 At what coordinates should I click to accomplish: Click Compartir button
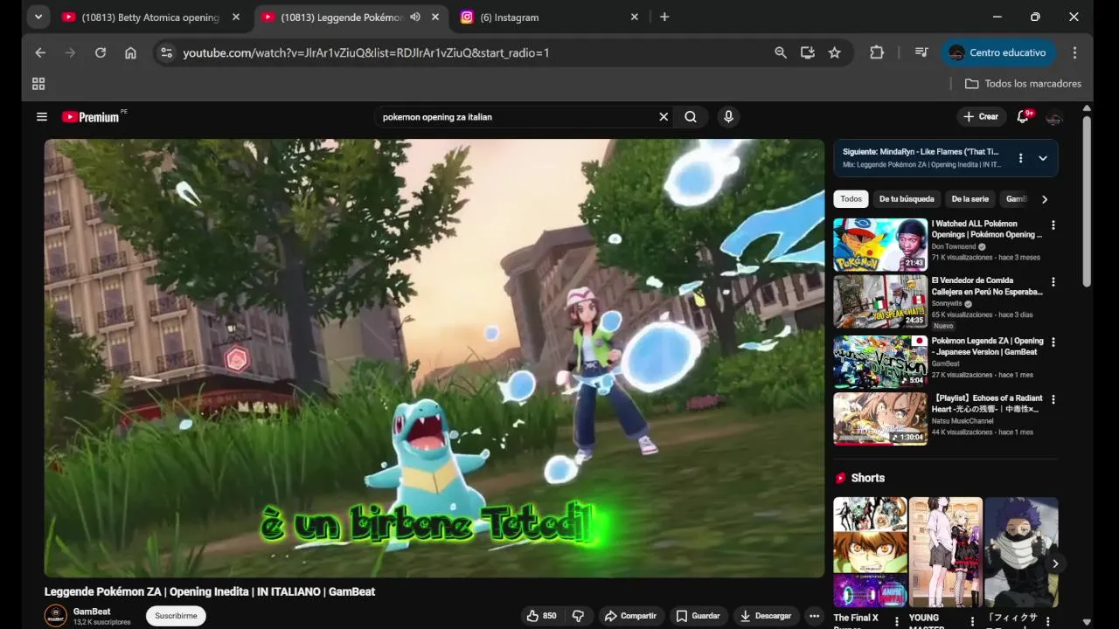pyautogui.click(x=629, y=616)
